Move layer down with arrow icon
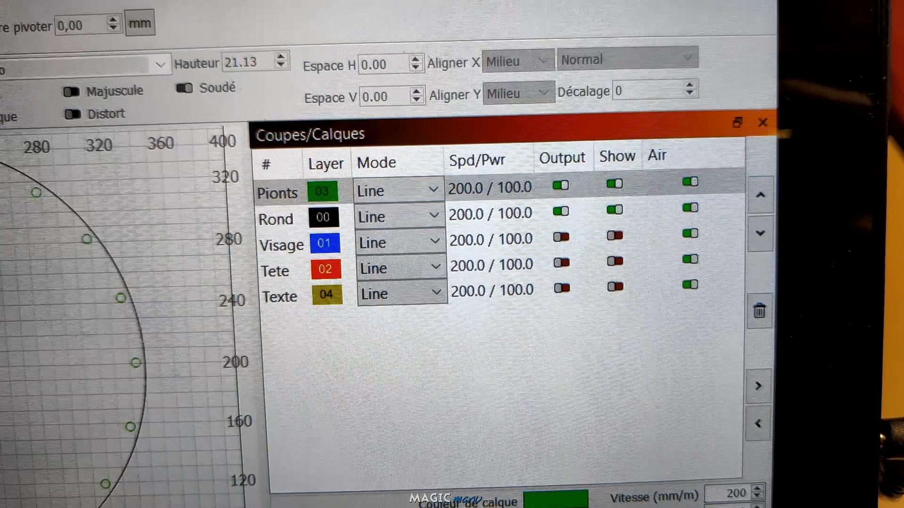The image size is (904, 508). click(760, 233)
